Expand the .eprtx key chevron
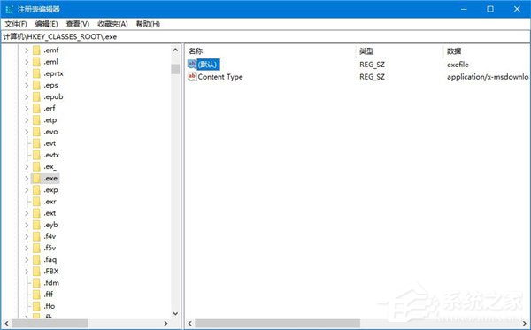Viewport: 531px width, 330px height. (27, 73)
